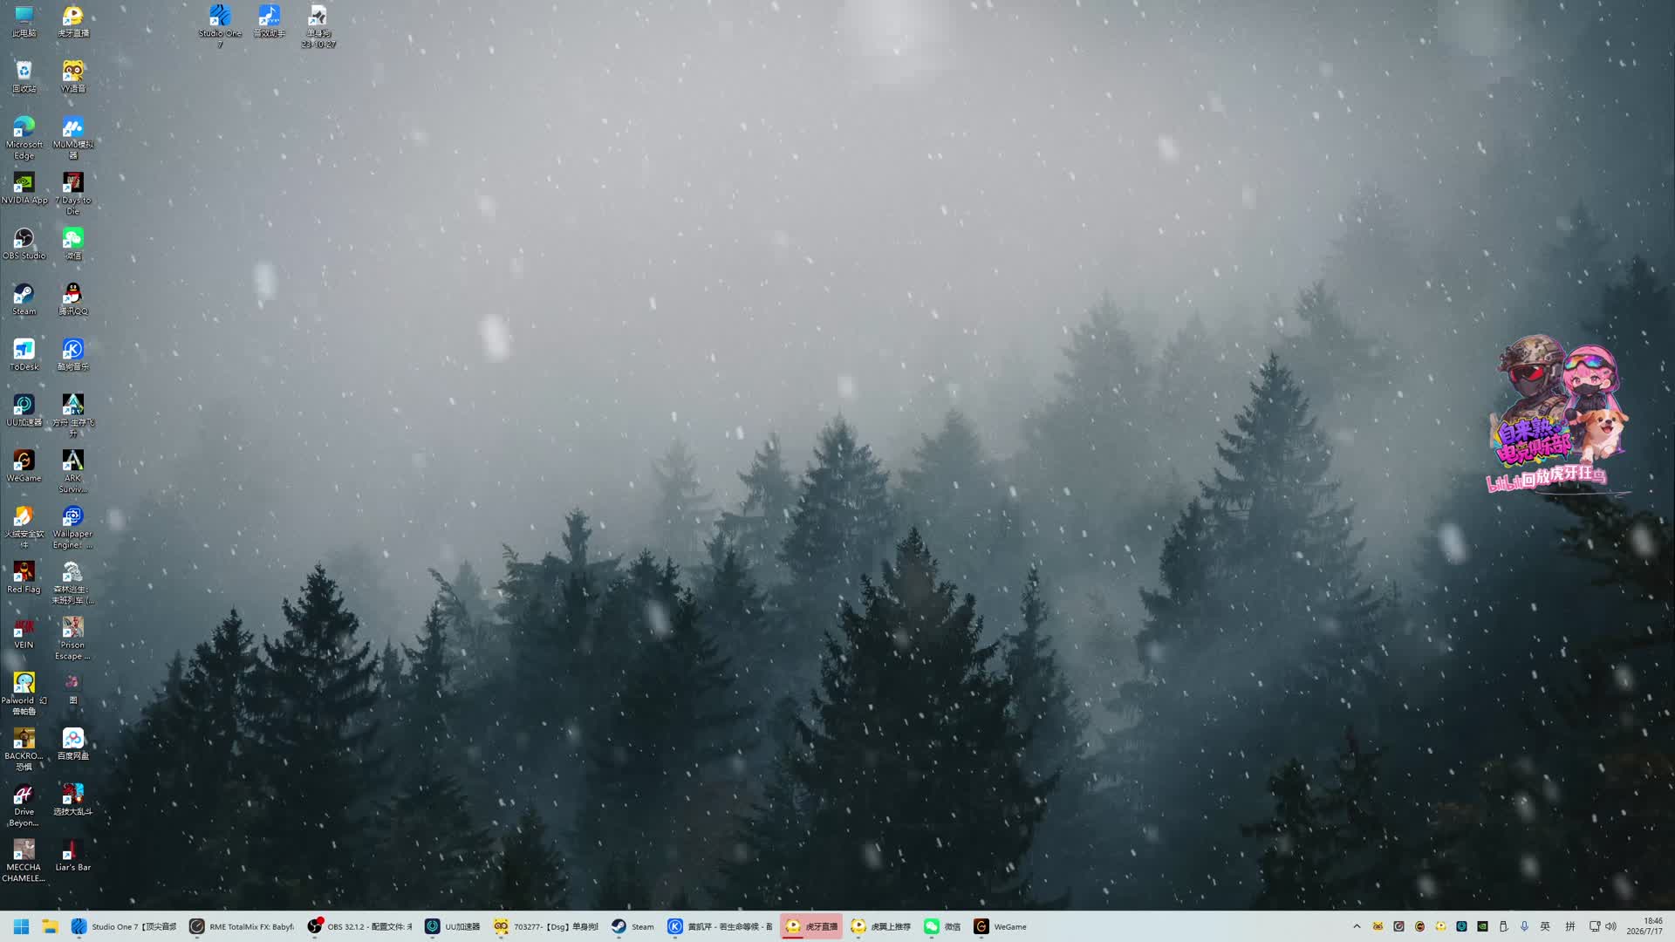
Task: Select the Liar's Bar game shortcut
Action: coord(72,855)
